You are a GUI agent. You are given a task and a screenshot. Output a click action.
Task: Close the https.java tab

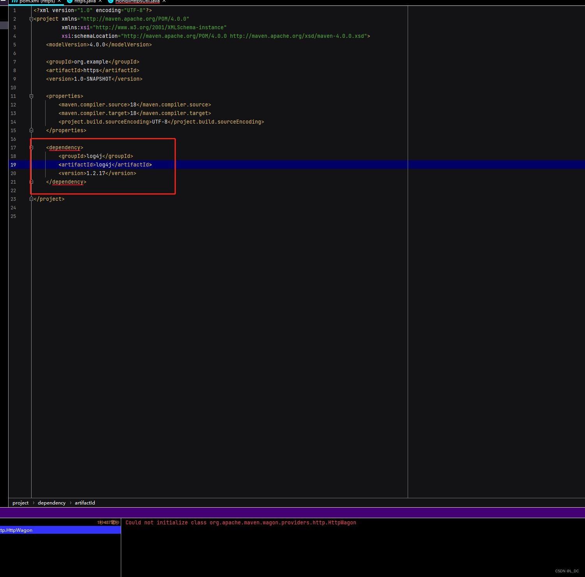tap(100, 2)
